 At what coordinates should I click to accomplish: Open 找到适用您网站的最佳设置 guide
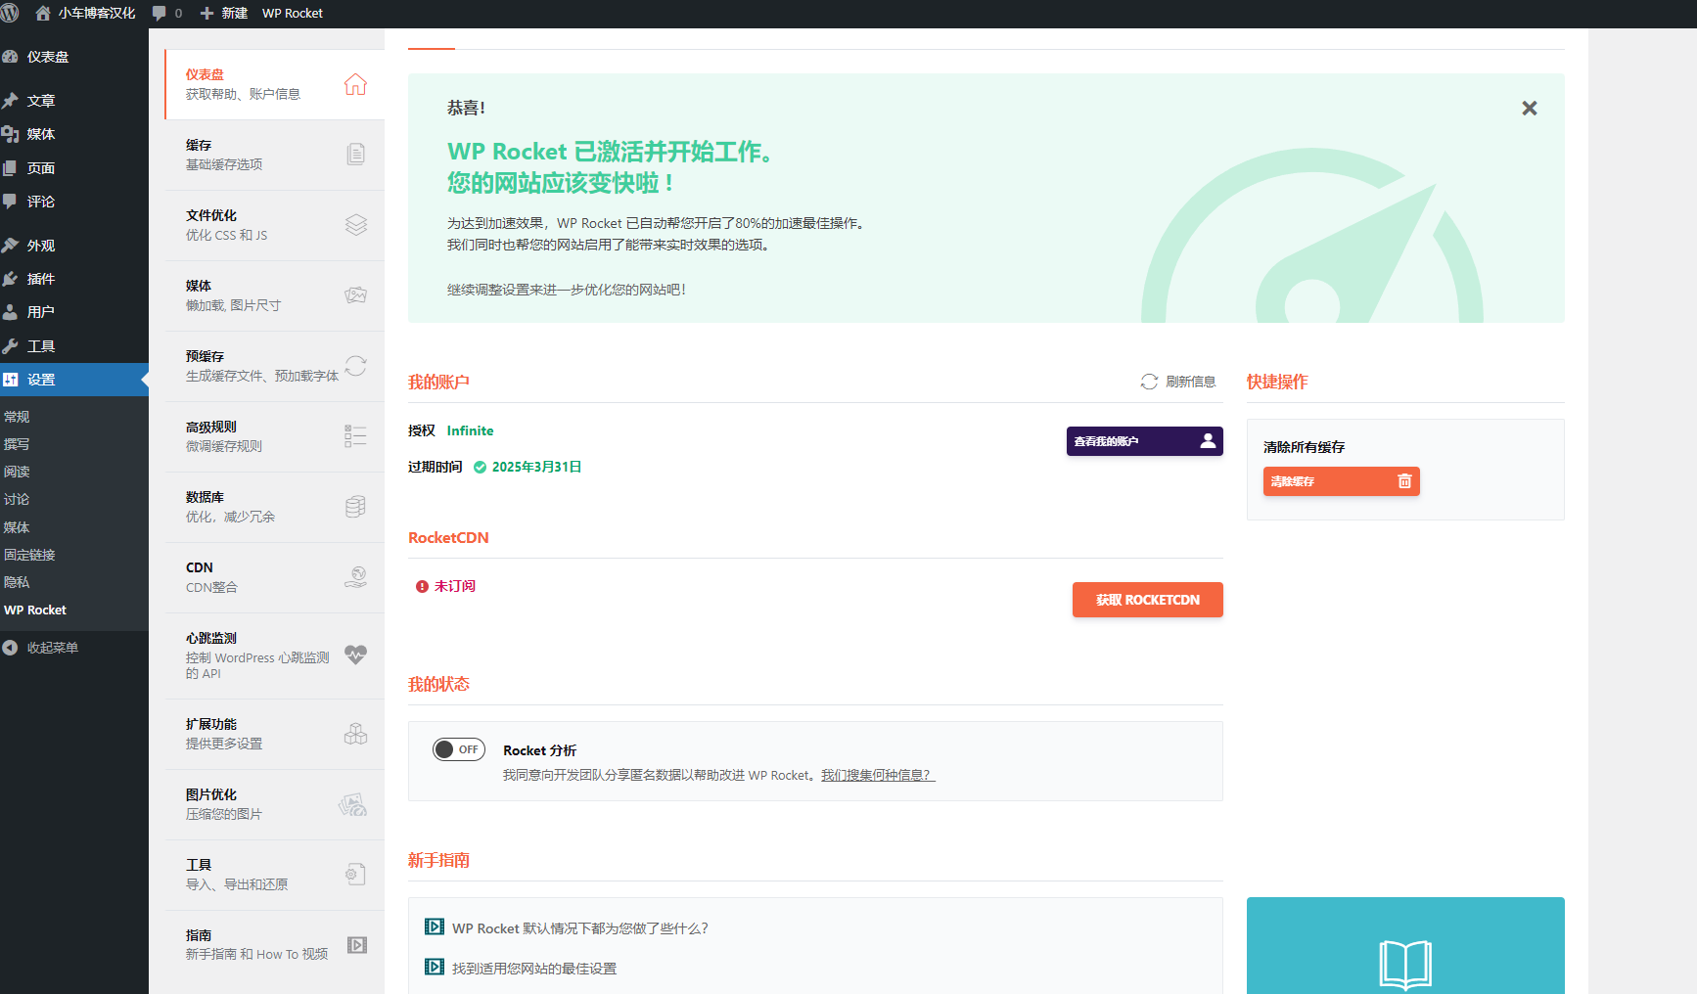(x=533, y=969)
